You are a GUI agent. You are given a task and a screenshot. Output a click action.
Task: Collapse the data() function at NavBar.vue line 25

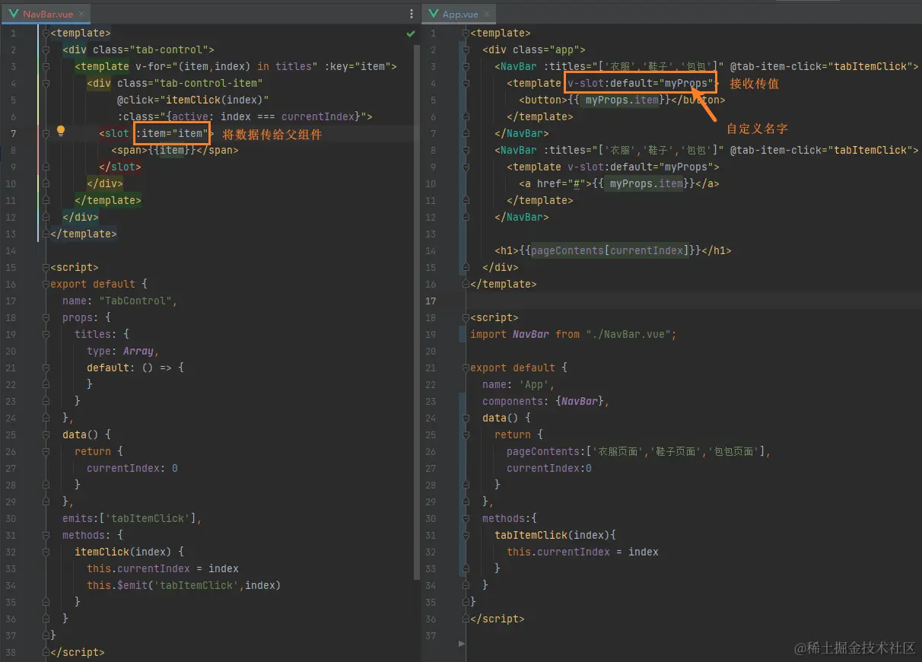[46, 435]
